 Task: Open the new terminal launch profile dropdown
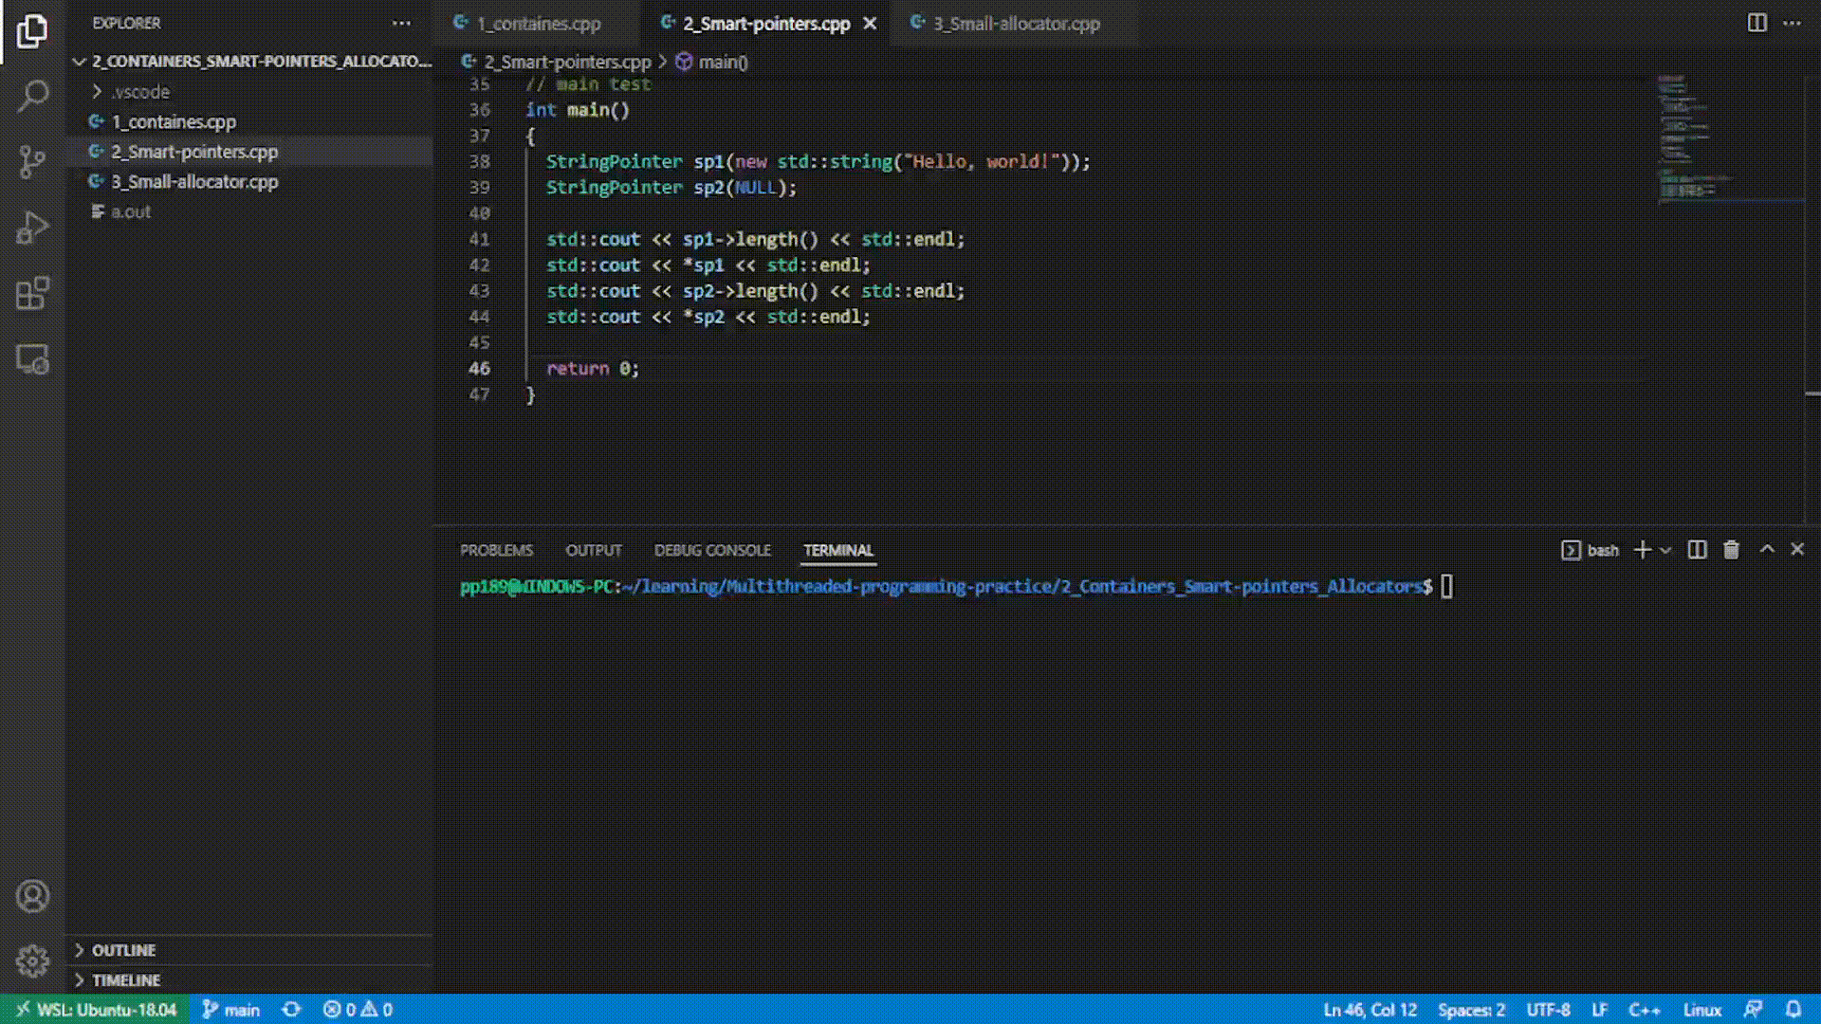pos(1665,550)
